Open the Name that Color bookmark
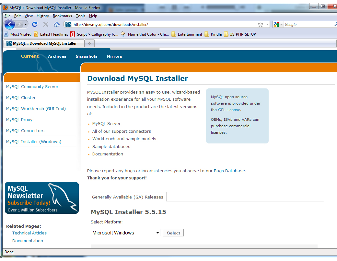Screen dimensions: 337x261 coord(145,34)
